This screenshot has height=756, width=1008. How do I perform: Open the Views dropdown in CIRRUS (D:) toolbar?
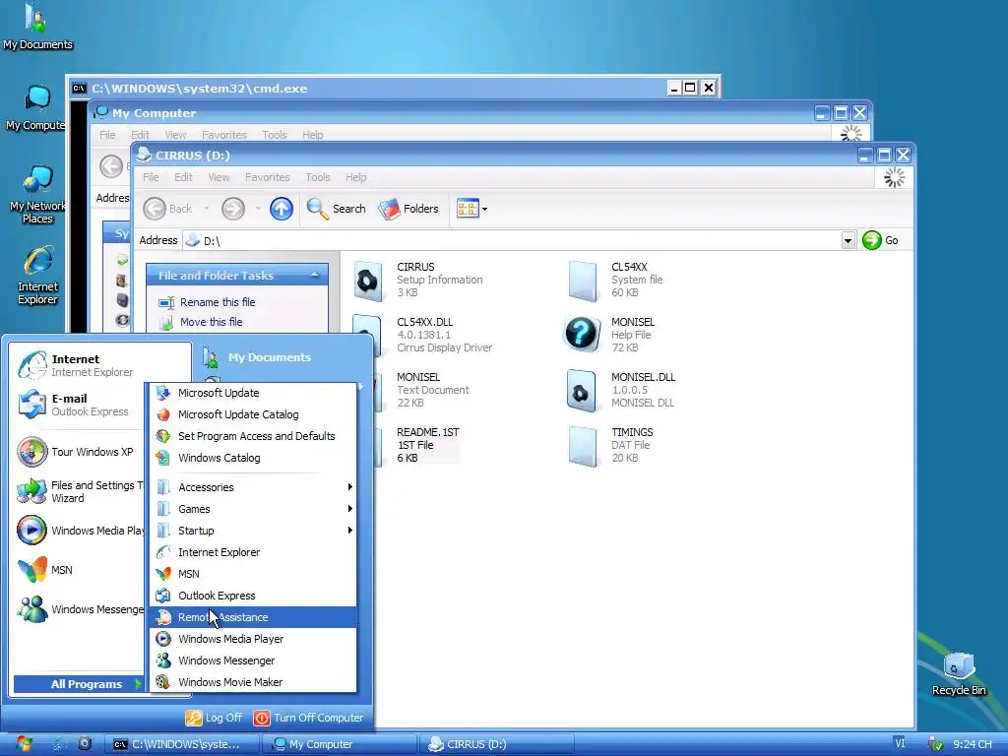[472, 209]
